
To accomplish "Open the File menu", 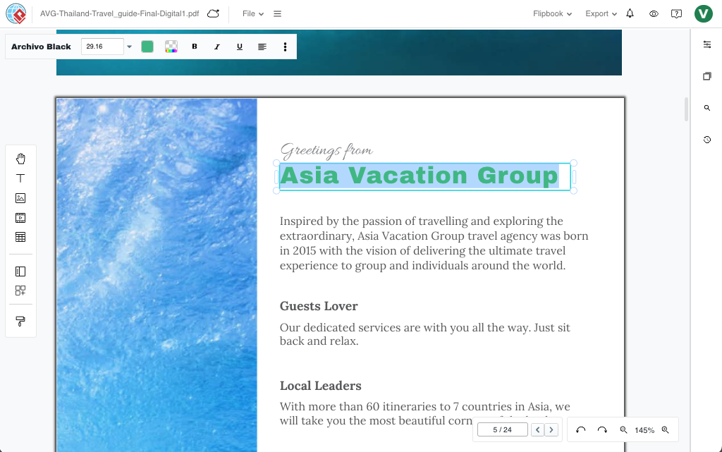I will pos(253,14).
